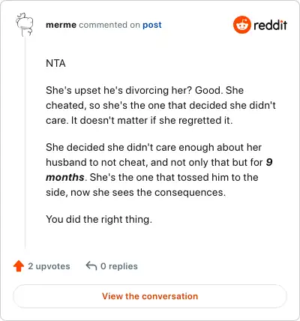This screenshot has height=321, width=300.
Task: Click the reddit wordmark text
Action: pos(270,25)
